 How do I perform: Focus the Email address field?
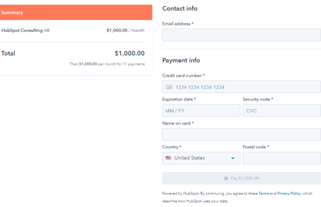tap(241, 35)
